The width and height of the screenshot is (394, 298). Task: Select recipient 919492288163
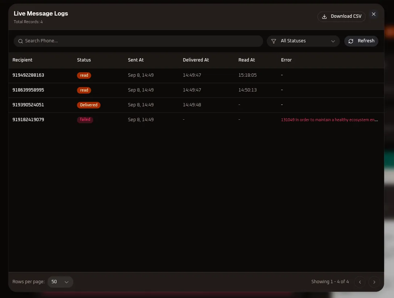pos(28,75)
